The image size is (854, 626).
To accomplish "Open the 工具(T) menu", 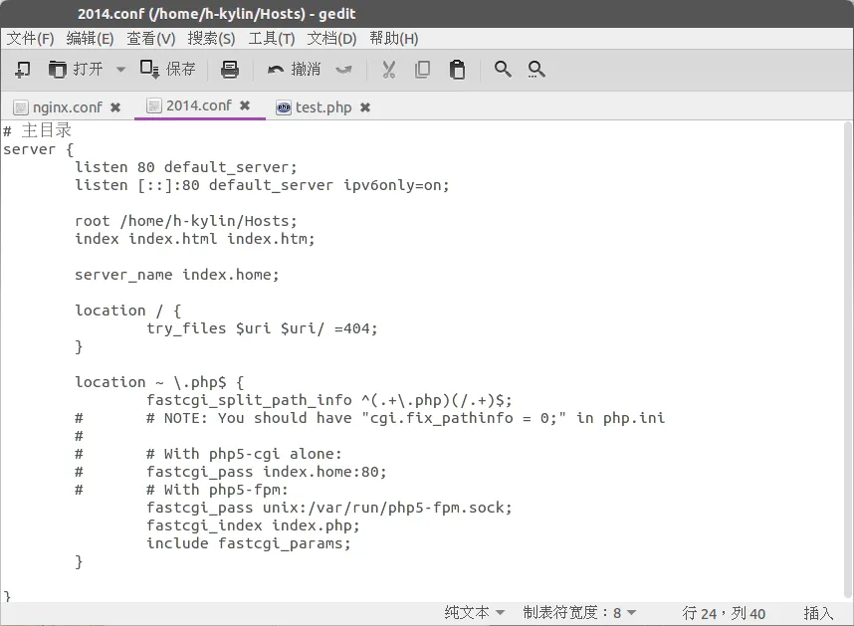I will point(272,39).
